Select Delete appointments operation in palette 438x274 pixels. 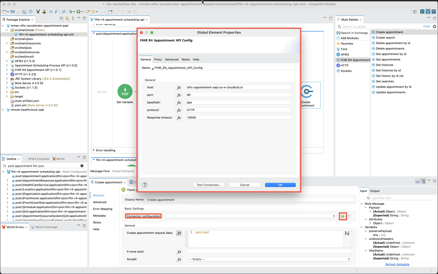(390, 48)
